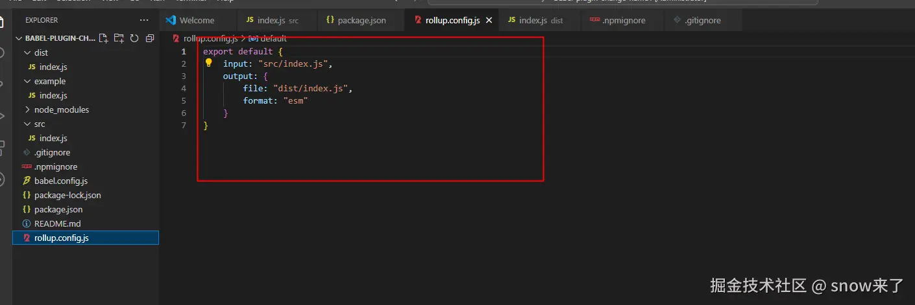Switch to the .npmignore tab
Viewport: 915px width, 305px height.
tap(622, 20)
